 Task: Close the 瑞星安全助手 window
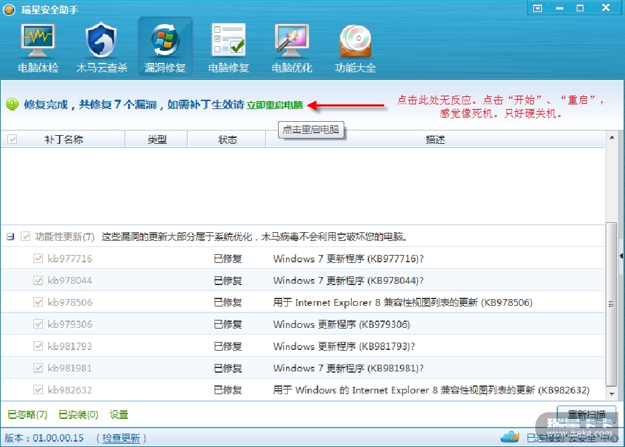[606, 8]
